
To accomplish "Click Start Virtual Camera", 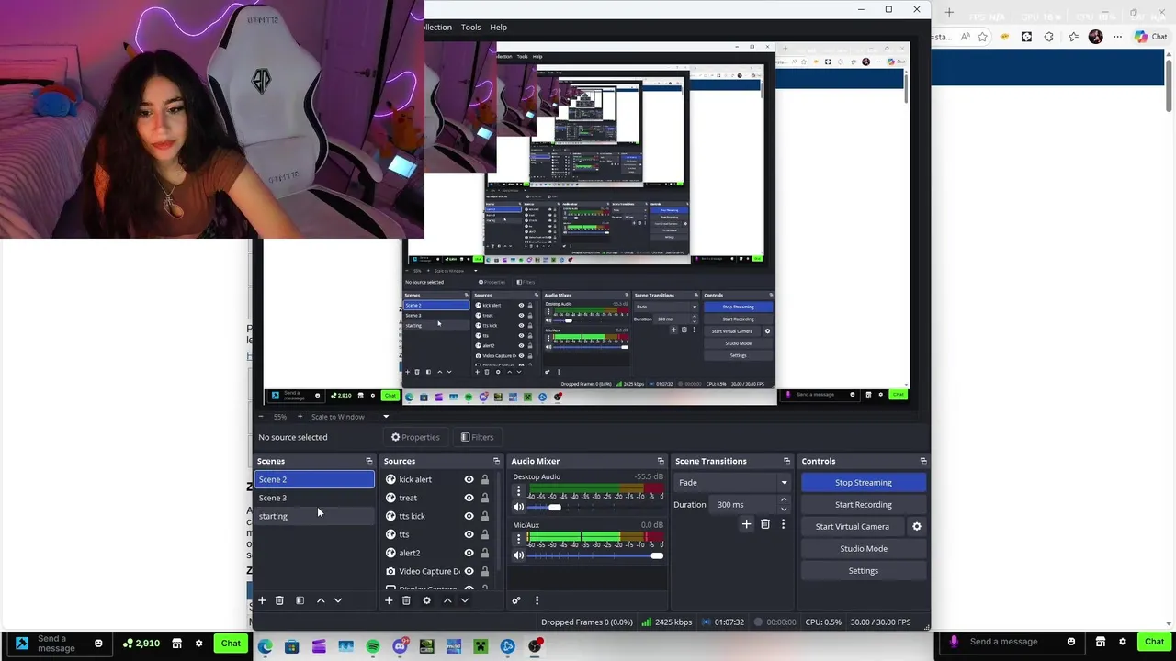I will pos(853,527).
